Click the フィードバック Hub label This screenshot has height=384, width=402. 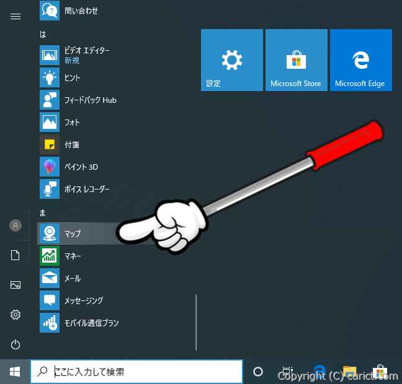click(x=90, y=100)
